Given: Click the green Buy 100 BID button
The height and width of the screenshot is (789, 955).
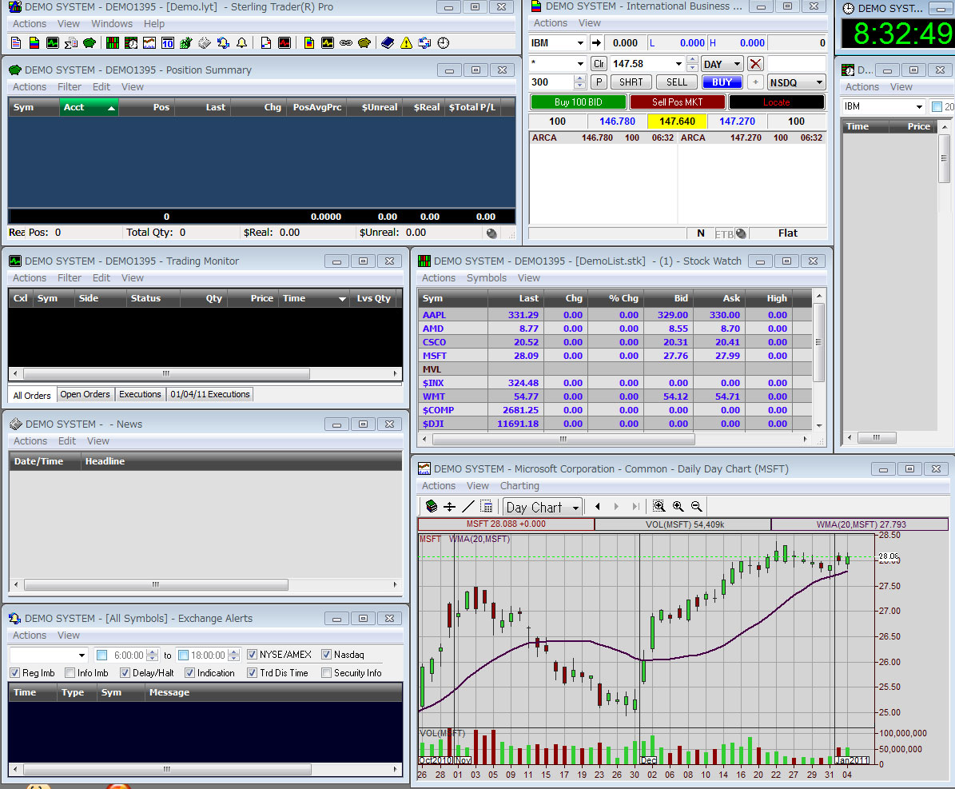Looking at the screenshot, I should coord(578,102).
